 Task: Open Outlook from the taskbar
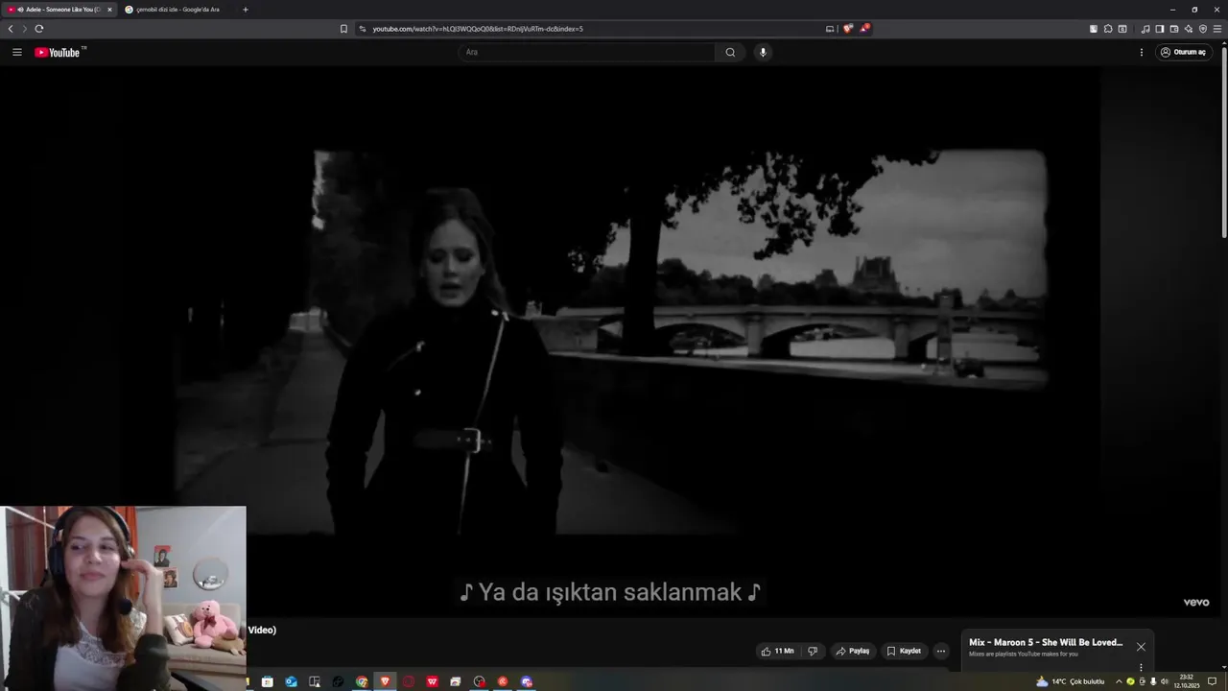point(291,681)
